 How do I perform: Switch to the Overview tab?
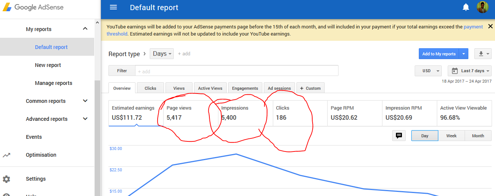pos(122,88)
